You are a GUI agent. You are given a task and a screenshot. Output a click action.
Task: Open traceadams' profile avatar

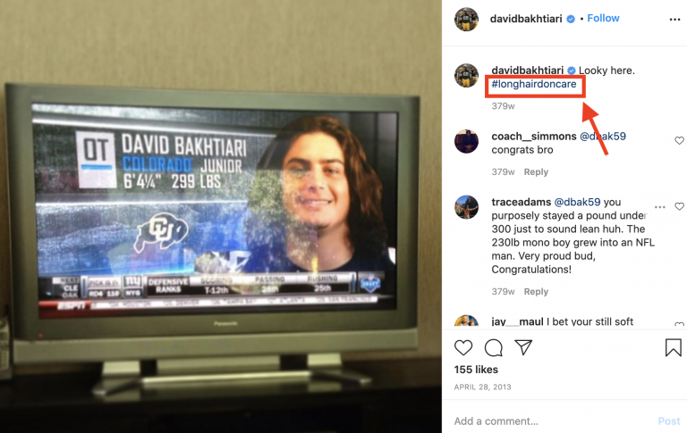pyautogui.click(x=466, y=207)
